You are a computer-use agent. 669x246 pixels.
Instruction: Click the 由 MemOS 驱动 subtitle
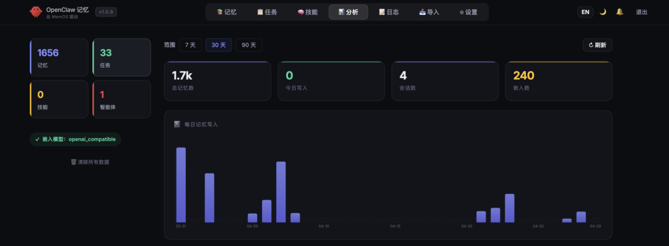tap(62, 17)
